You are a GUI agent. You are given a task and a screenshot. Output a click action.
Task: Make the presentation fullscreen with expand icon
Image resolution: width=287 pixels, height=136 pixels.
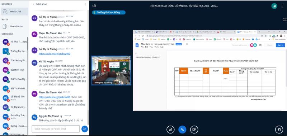(285, 20)
